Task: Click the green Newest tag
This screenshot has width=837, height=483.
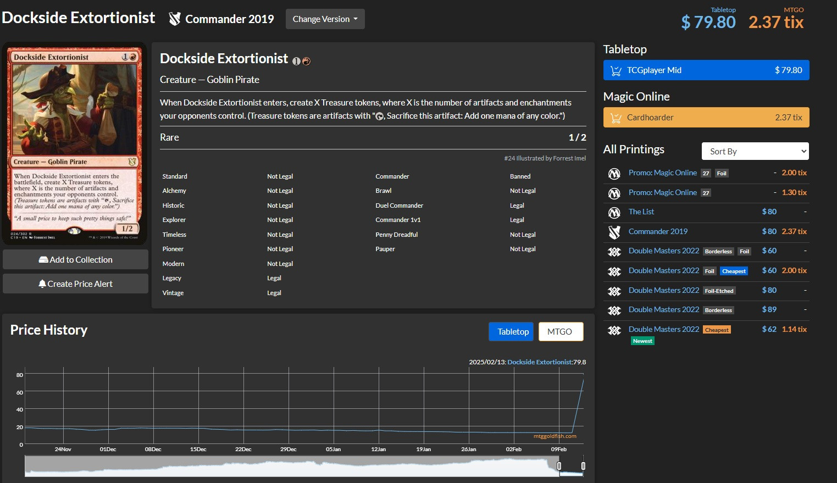Action: (x=642, y=341)
